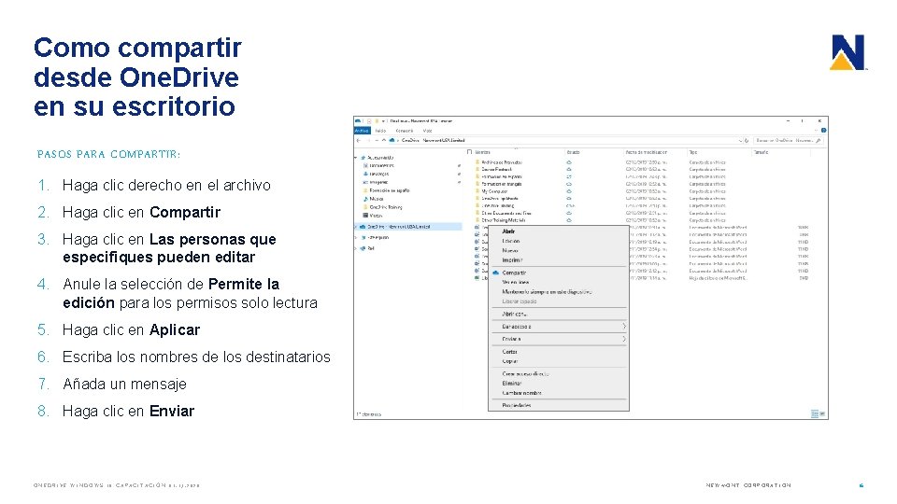This screenshot has height=504, width=897.
Task: Select Cortar in the context menu
Action: tap(510, 352)
